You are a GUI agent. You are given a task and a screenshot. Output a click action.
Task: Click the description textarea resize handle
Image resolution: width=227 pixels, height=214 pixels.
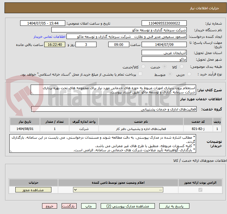[32, 93]
